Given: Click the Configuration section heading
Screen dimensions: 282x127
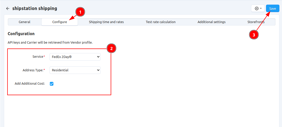Looking at the screenshot, I should click(x=21, y=34).
